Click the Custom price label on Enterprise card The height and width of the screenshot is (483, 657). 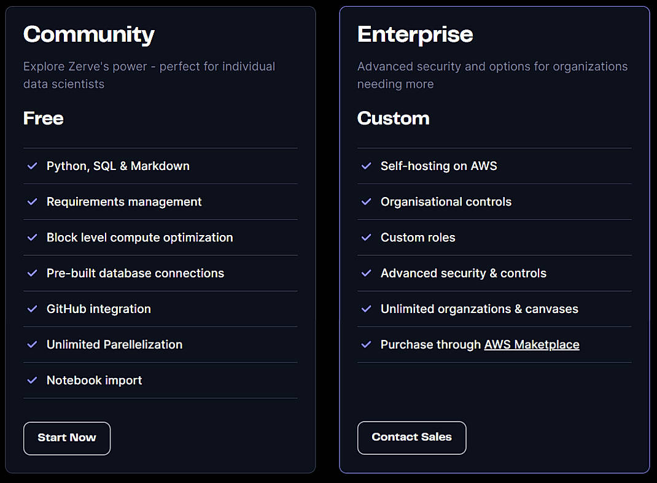[x=393, y=118]
